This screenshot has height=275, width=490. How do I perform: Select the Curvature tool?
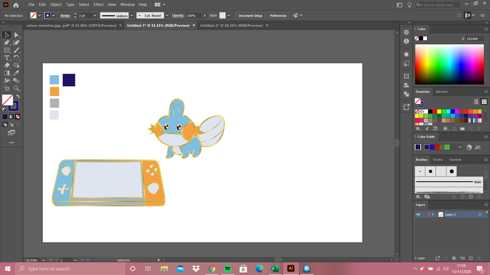click(17, 42)
